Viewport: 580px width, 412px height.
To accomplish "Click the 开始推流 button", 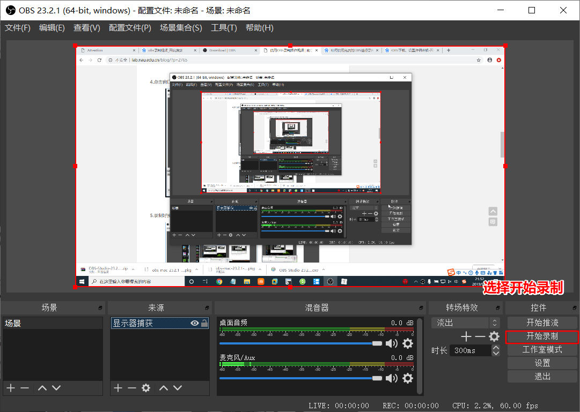I will tap(542, 323).
